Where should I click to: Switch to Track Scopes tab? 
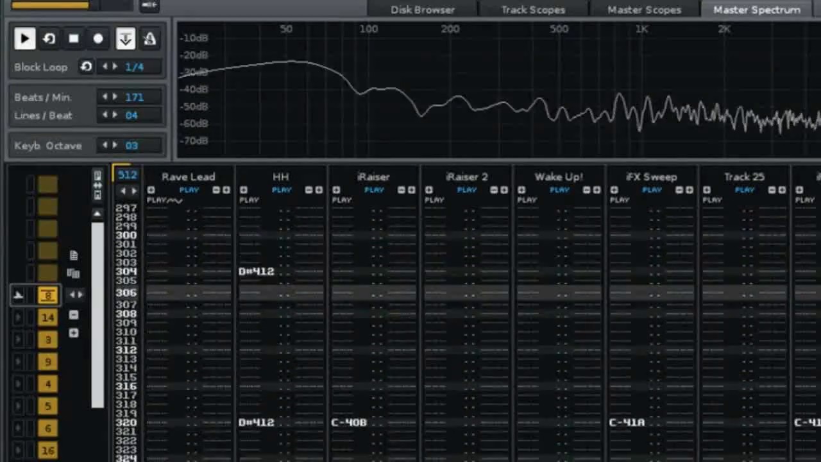pyautogui.click(x=533, y=9)
